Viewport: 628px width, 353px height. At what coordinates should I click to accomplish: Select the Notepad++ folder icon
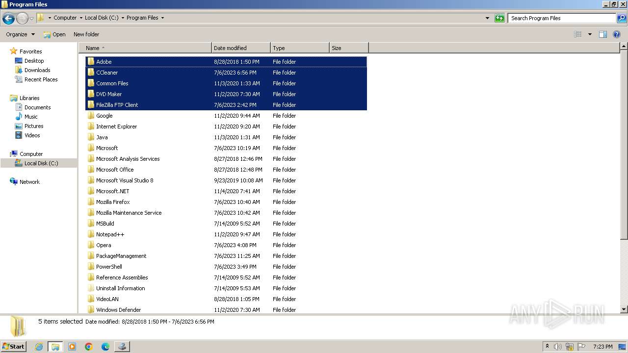click(91, 234)
